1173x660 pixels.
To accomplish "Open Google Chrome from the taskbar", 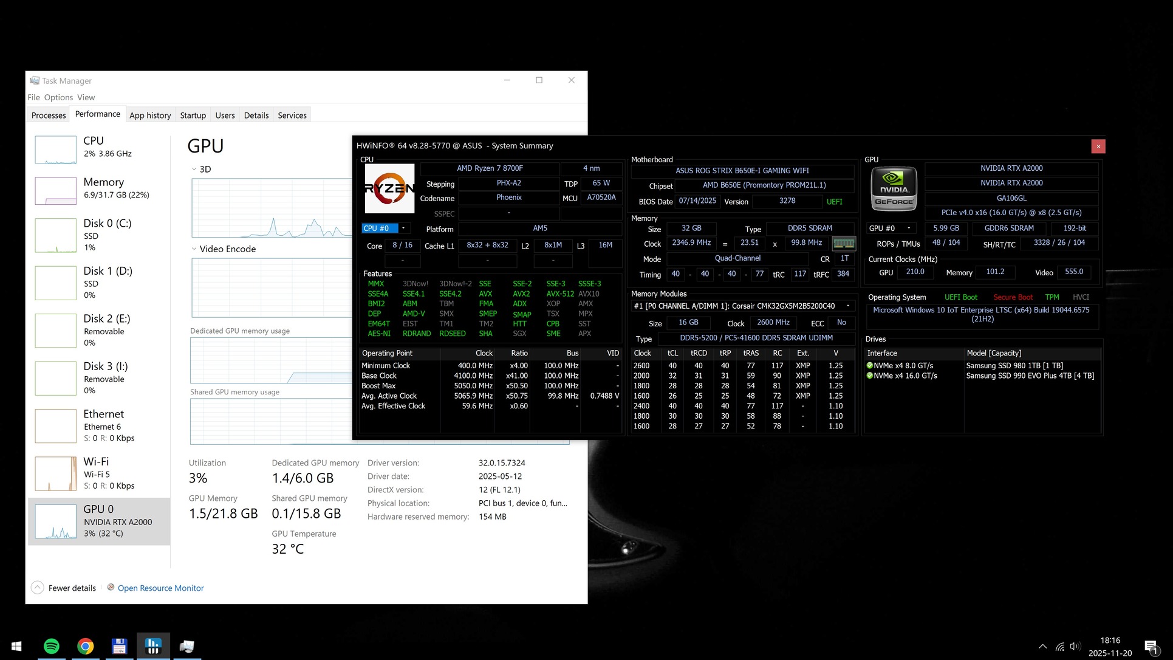I will click(x=86, y=646).
